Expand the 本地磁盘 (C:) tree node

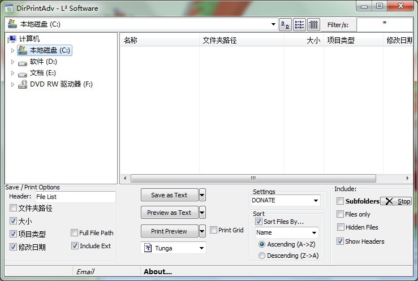[x=12, y=50]
